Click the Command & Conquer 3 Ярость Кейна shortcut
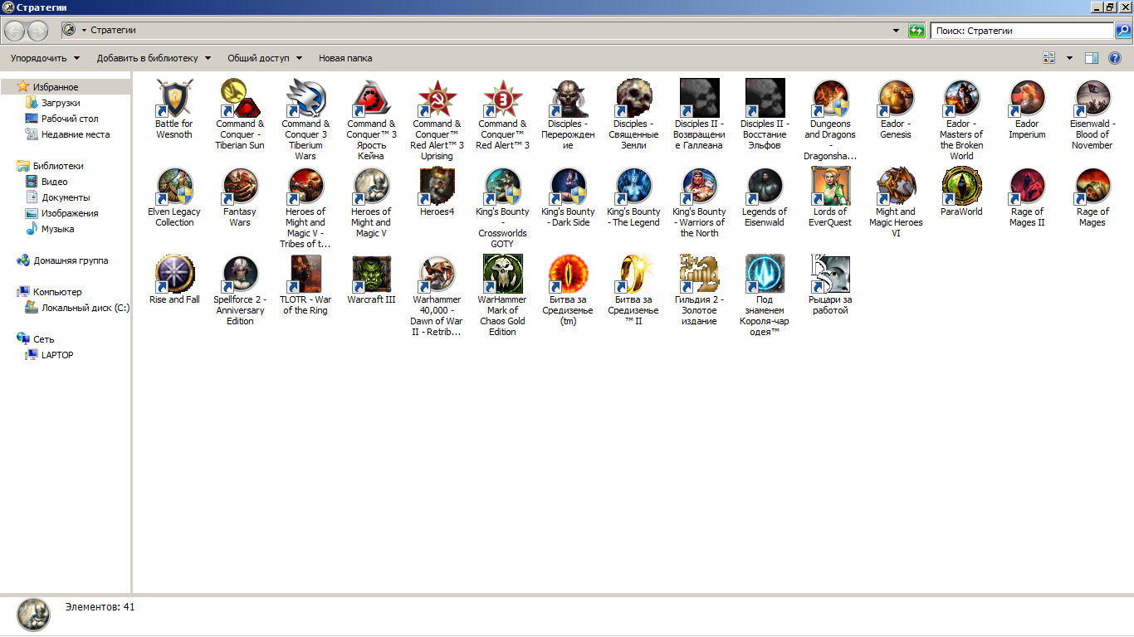 pyautogui.click(x=371, y=99)
